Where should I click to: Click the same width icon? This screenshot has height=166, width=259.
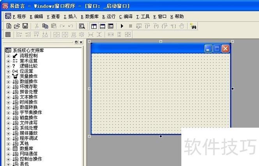111,35
